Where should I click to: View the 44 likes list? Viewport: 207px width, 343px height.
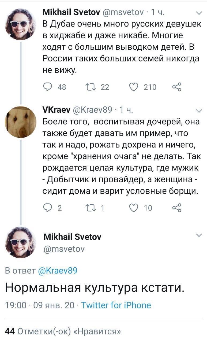tap(63, 331)
